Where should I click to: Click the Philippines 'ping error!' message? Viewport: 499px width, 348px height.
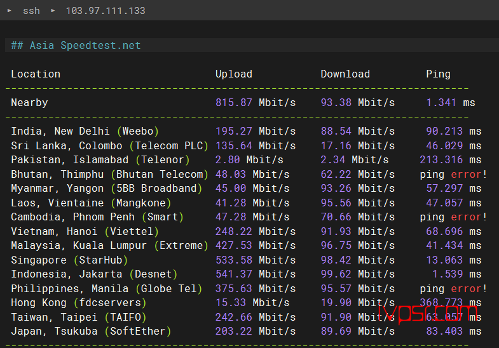(x=453, y=289)
